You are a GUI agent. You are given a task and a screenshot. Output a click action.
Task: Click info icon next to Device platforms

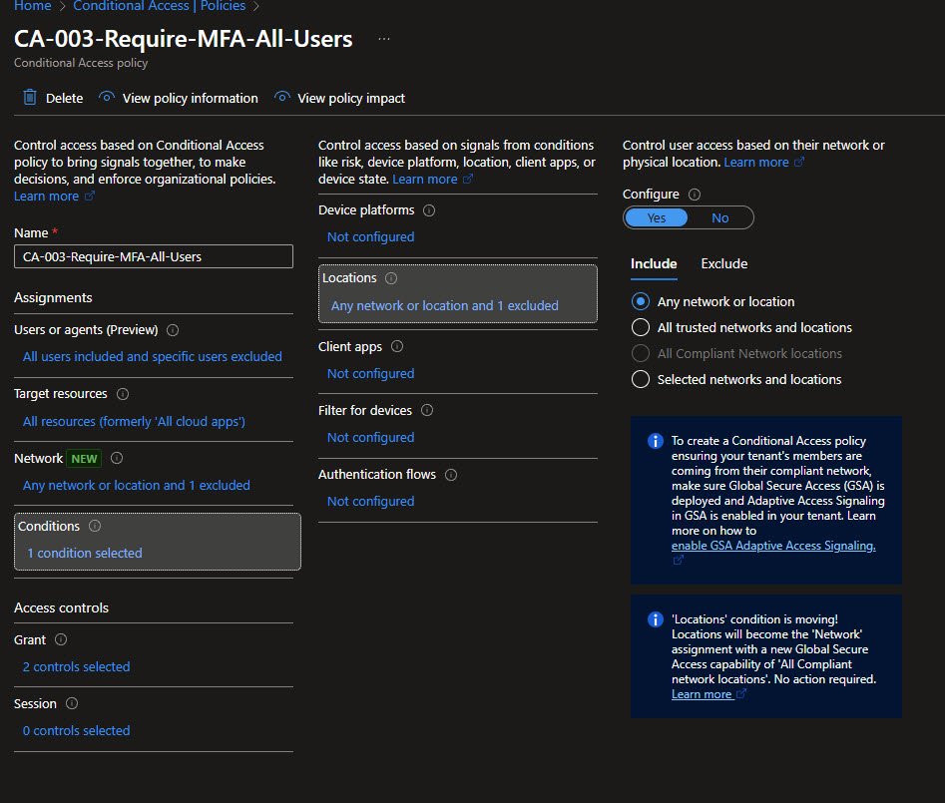pyautogui.click(x=429, y=210)
